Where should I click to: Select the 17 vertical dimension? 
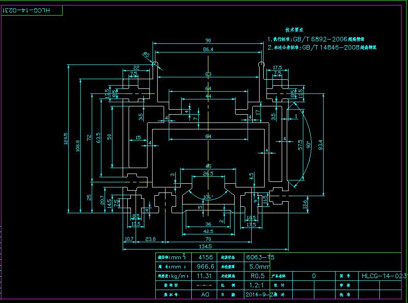(x=258, y=112)
